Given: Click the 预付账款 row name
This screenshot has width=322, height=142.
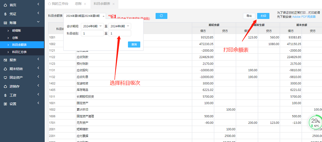Looking at the screenshot, I should click(82, 64).
